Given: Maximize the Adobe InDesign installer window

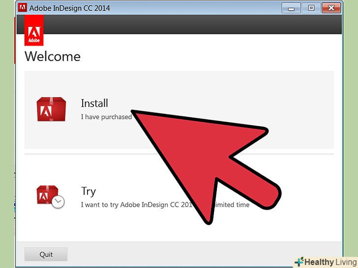Looking at the screenshot, I should [311, 8].
